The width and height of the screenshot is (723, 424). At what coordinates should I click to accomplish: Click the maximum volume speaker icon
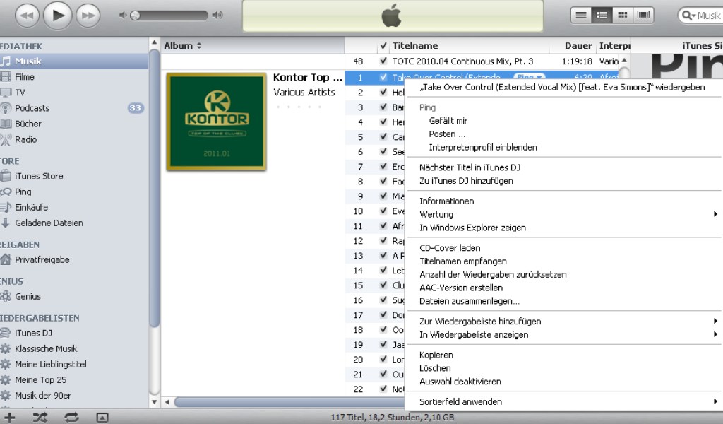(217, 16)
